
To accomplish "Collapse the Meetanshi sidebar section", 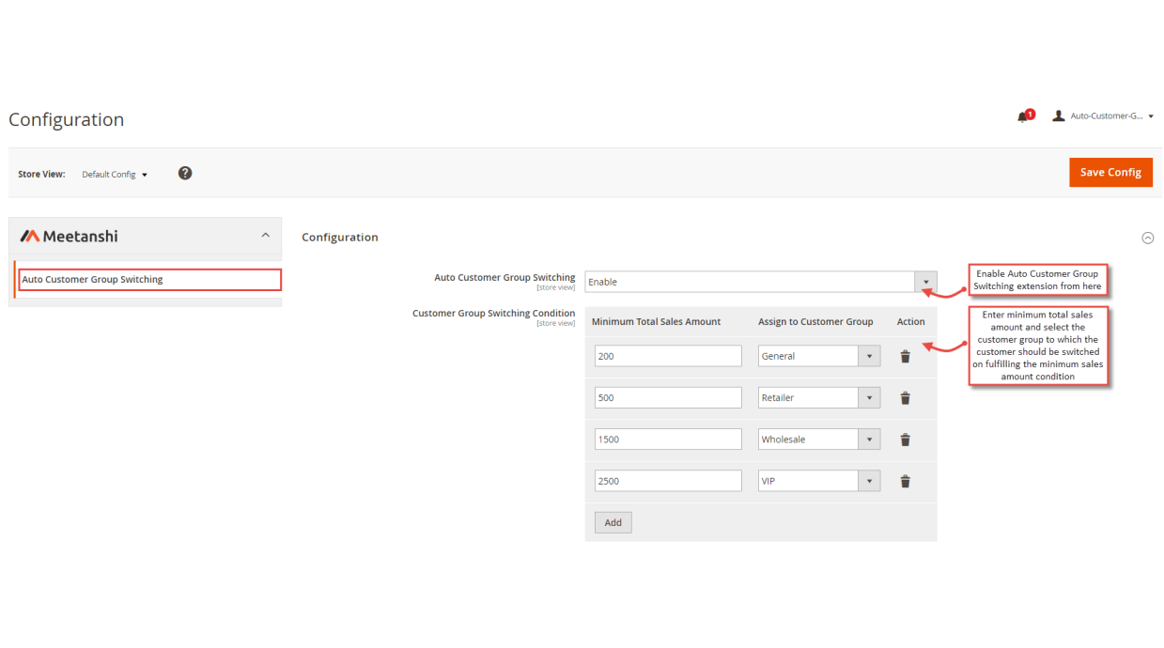I will pyautogui.click(x=265, y=236).
